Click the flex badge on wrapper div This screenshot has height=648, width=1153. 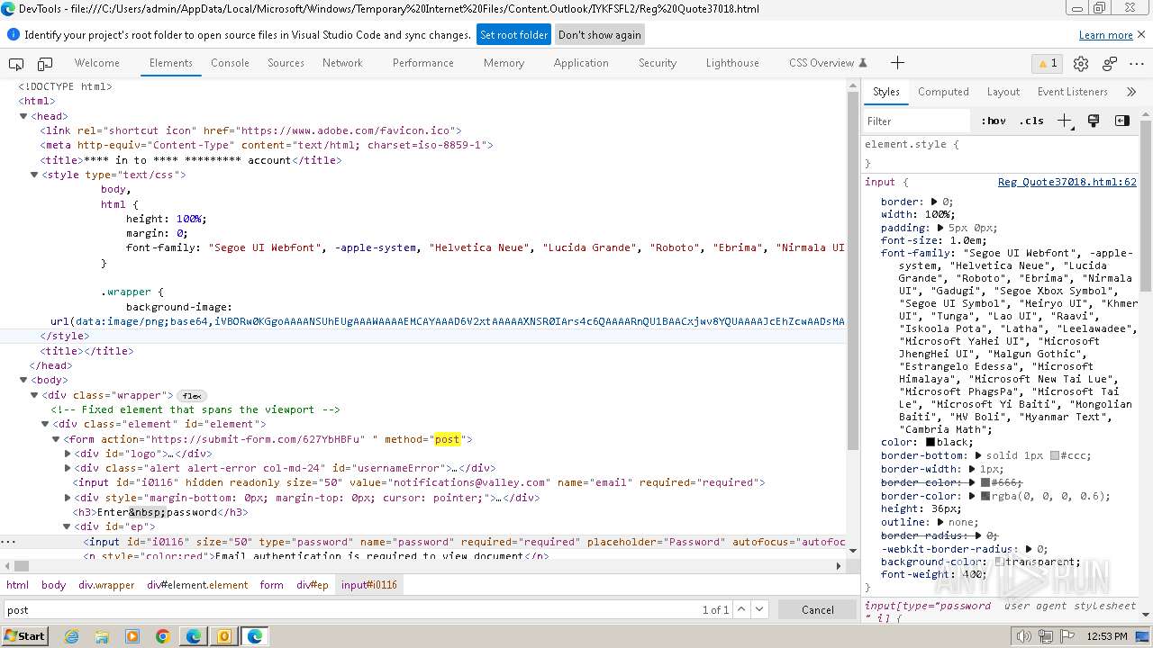coord(192,395)
